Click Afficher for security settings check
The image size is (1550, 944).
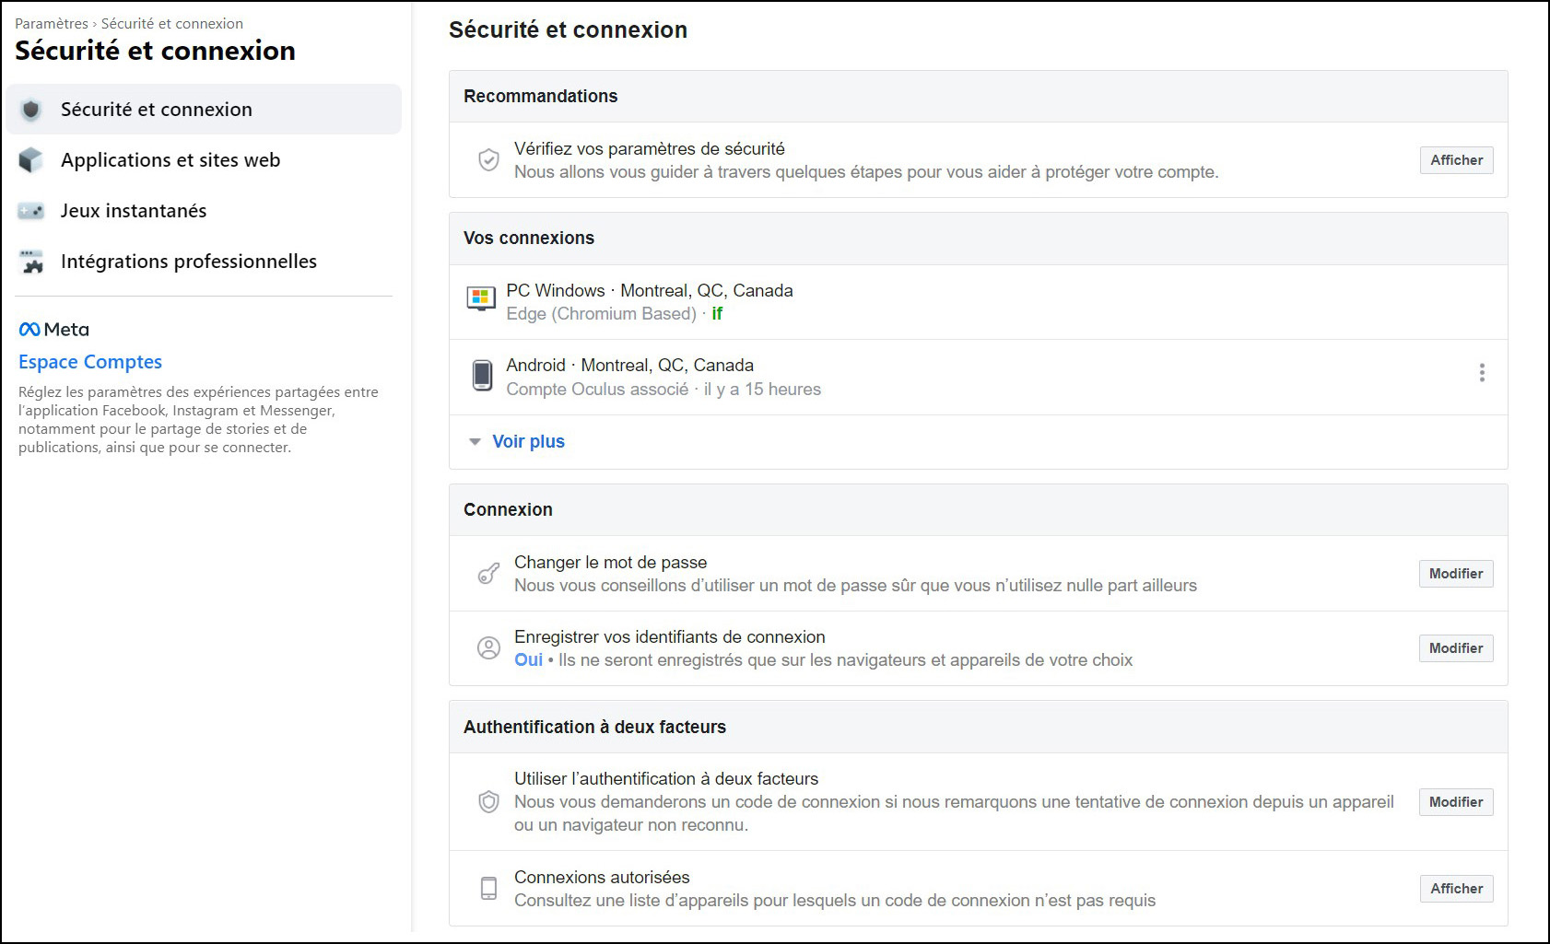pos(1456,160)
